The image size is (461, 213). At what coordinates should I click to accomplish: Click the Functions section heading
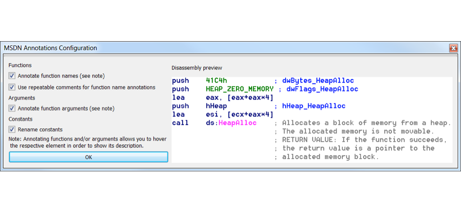[x=20, y=65]
